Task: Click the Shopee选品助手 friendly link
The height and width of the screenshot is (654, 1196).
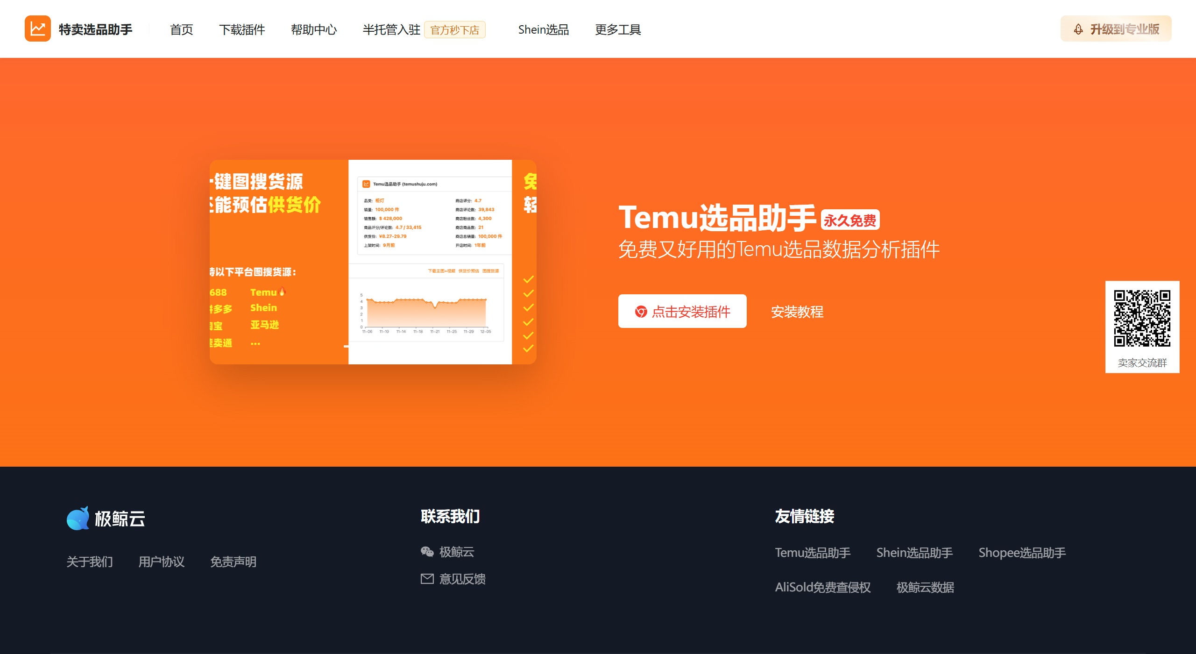Action: [1022, 553]
